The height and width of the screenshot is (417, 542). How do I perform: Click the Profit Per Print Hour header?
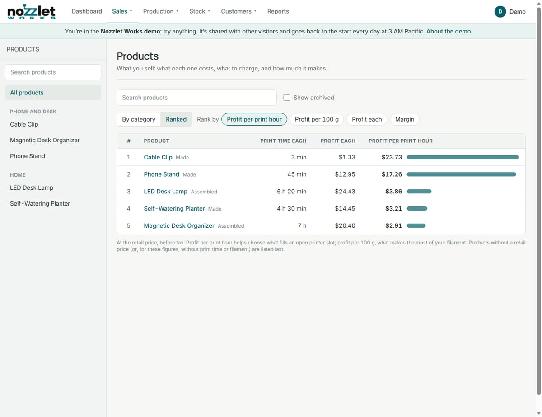(x=401, y=141)
